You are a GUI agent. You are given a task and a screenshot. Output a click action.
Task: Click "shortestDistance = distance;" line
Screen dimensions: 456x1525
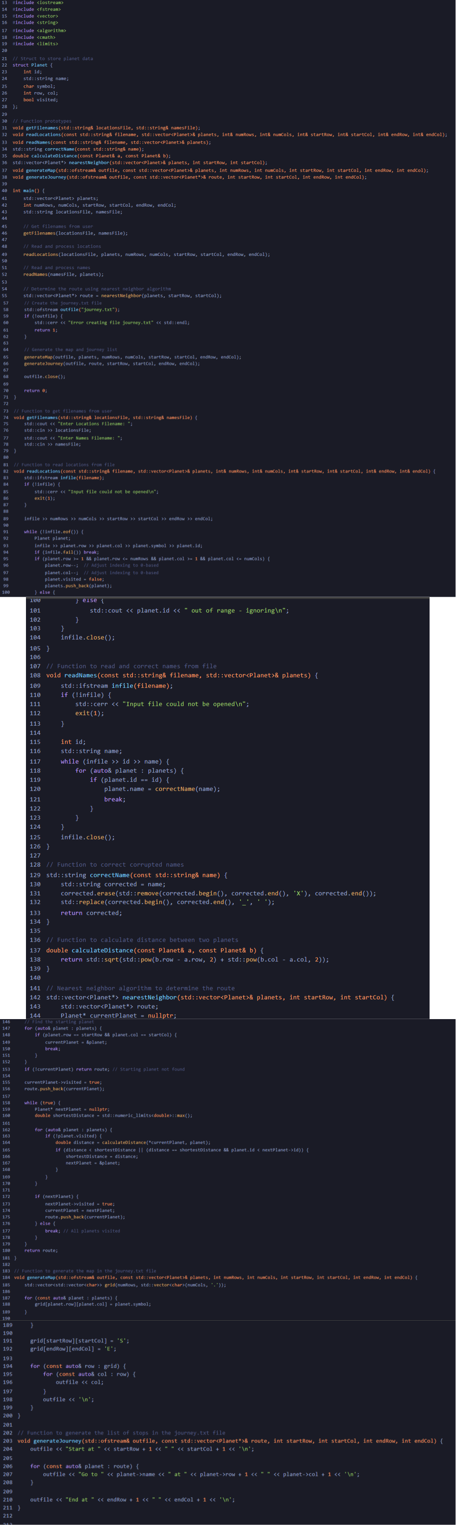click(101, 1156)
